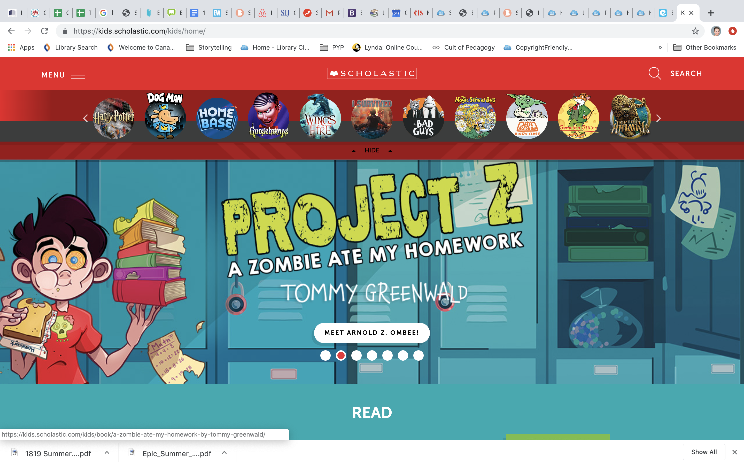Image resolution: width=744 pixels, height=465 pixels.
Task: Open Lynda Online Courses bookmark
Action: click(x=388, y=47)
